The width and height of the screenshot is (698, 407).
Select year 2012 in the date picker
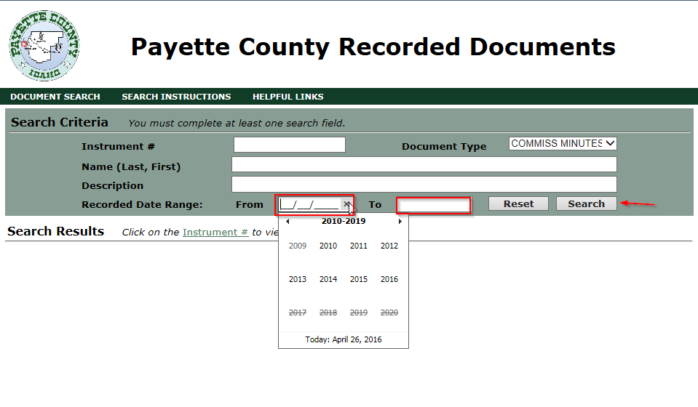[x=389, y=246]
